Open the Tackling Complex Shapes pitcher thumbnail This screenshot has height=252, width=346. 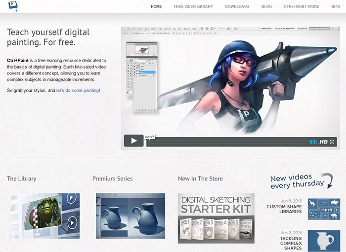324,241
